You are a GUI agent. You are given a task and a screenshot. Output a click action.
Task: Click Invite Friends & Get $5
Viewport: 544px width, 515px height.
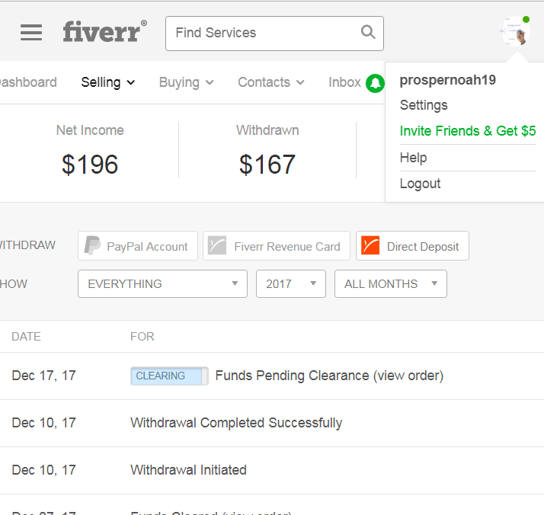tap(468, 131)
